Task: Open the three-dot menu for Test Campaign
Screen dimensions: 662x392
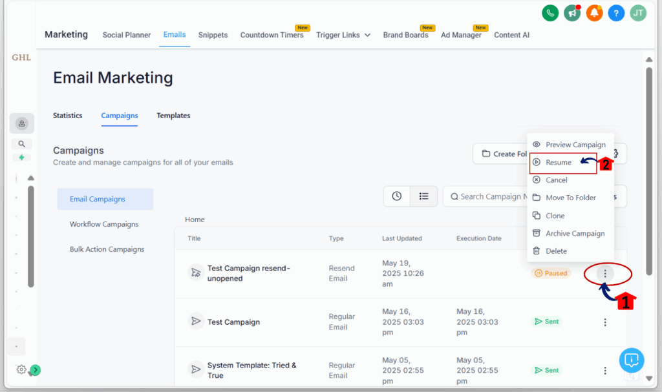Action: [x=604, y=321]
